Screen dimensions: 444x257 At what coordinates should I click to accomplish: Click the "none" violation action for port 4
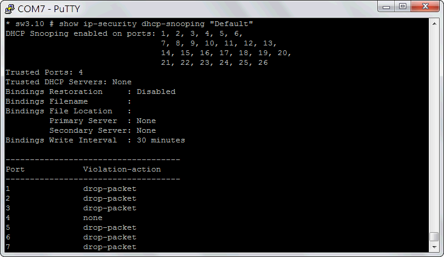coord(92,218)
